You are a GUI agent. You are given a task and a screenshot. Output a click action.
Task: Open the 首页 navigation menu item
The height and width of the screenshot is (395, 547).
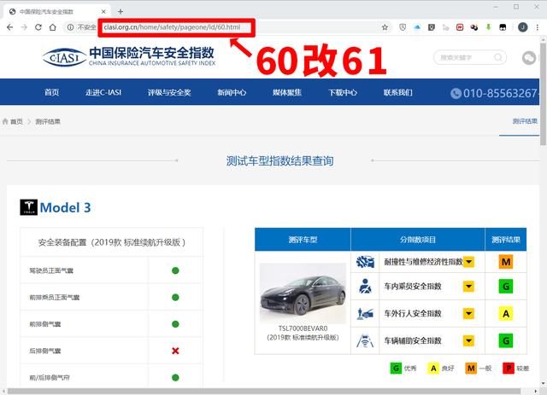pyautogui.click(x=51, y=92)
